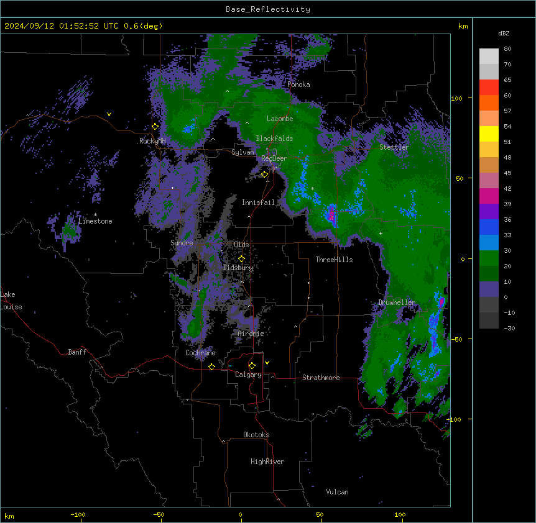Screen dimensions: 536x523
Task: Select the yellow diamond marker below Cochrane
Action: 211,367
